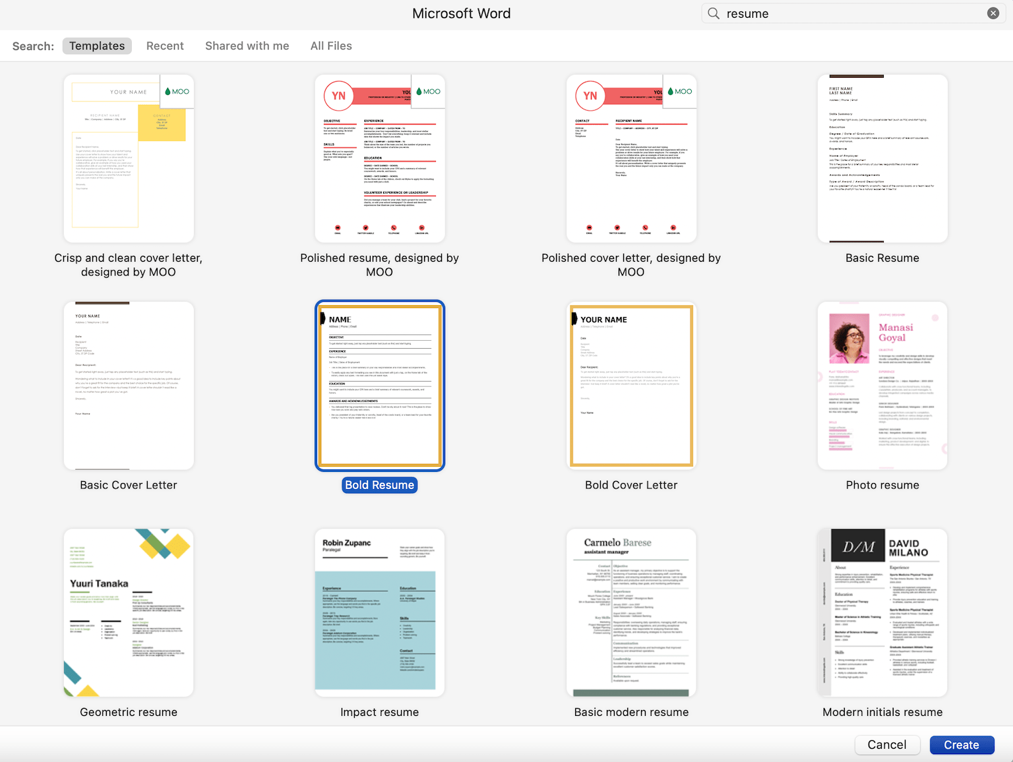Choose the Basic Resume template thumbnail
1013x762 pixels.
[x=882, y=158]
